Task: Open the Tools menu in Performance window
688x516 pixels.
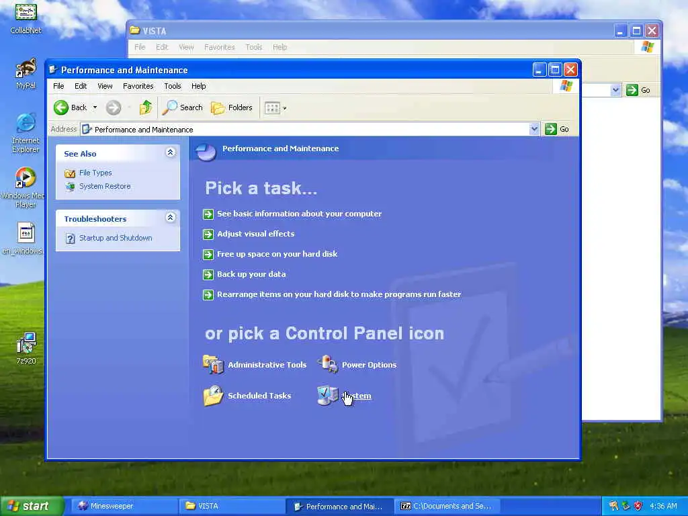Action: [173, 86]
